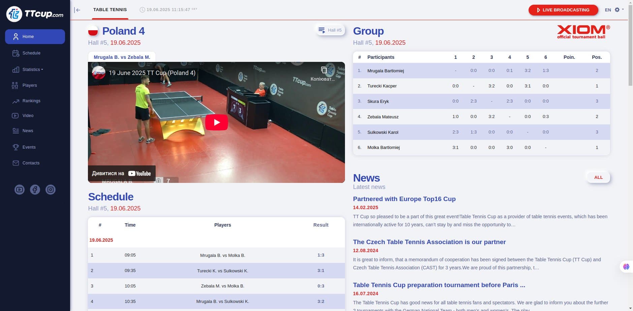
Task: Open the Facebook social icon in sidebar
Action: [35, 190]
